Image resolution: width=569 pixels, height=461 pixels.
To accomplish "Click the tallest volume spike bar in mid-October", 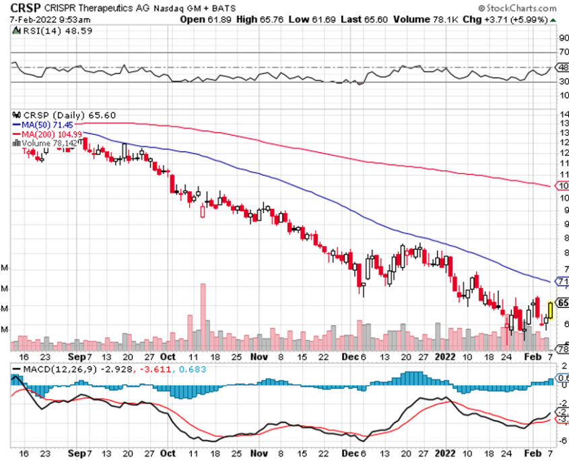I will click(x=203, y=317).
